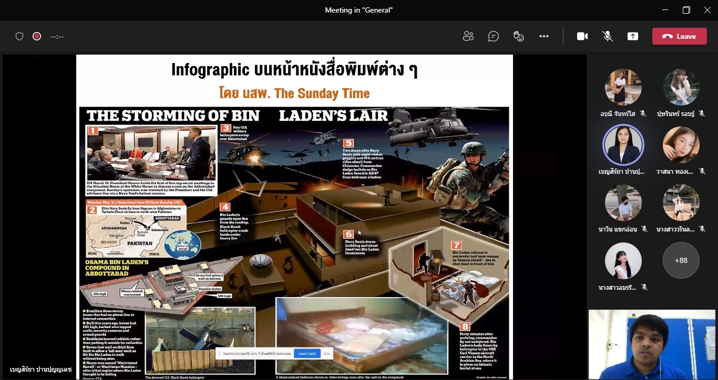The image size is (718, 380).
Task: Click the meeting duration timer --:--
Action: tap(57, 37)
